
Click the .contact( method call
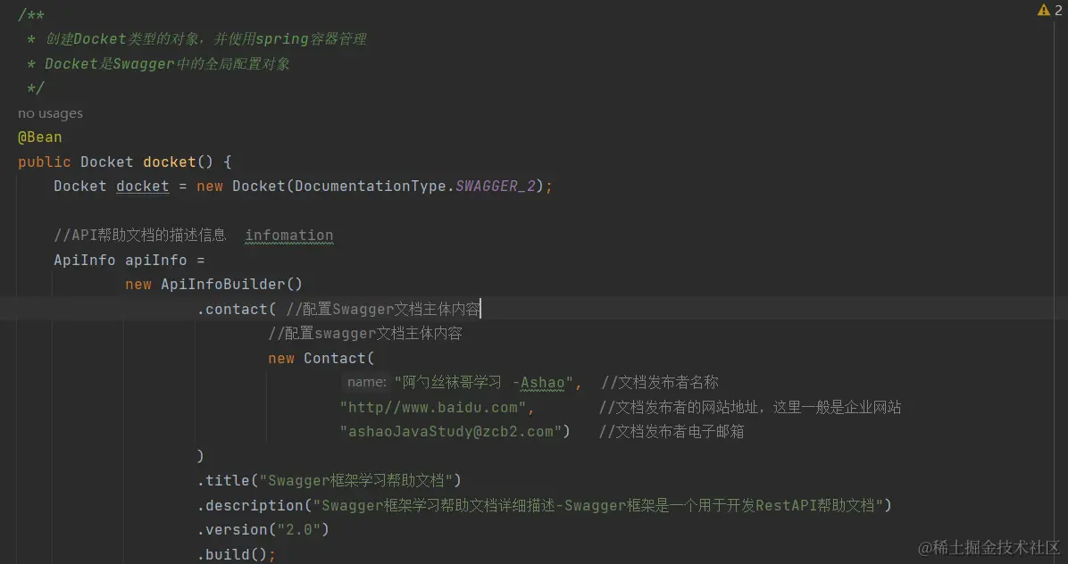tap(237, 309)
